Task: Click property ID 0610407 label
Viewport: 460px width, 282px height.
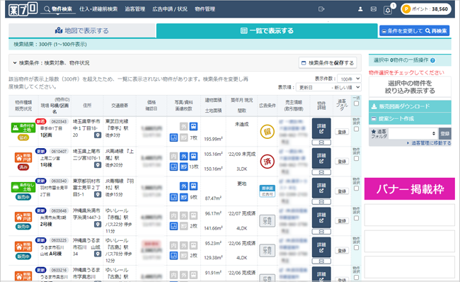Action: [x=59, y=152]
